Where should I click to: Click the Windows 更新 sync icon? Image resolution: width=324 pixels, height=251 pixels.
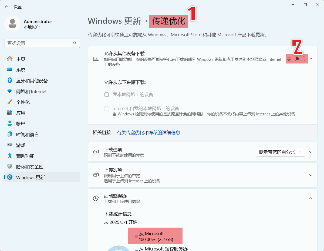point(10,177)
